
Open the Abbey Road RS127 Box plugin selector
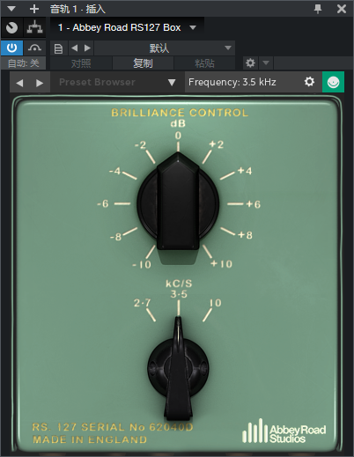point(127,27)
